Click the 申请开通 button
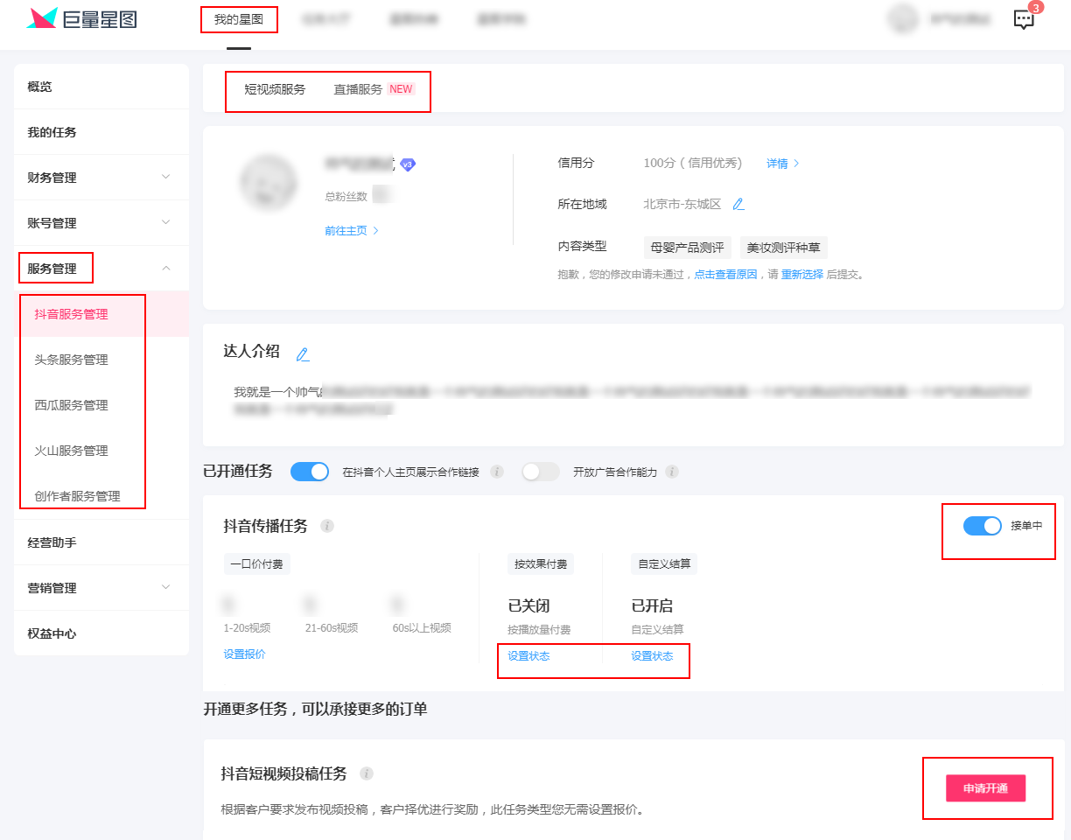The image size is (1071, 840). coord(985,788)
